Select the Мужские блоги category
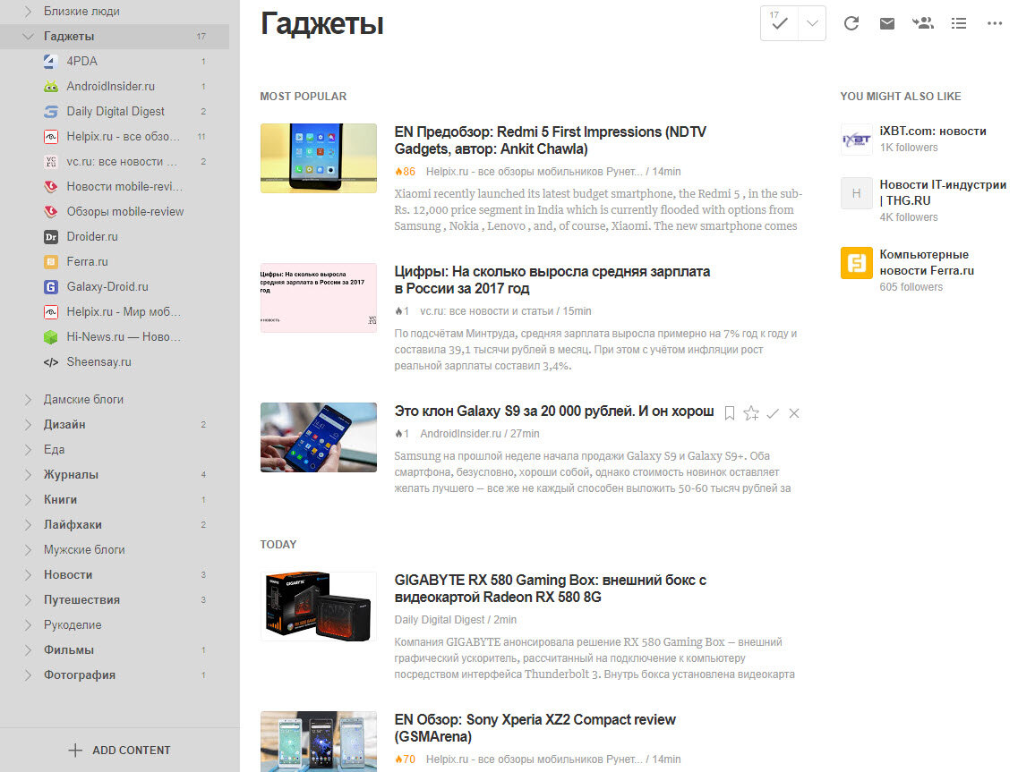1035x772 pixels. point(84,550)
